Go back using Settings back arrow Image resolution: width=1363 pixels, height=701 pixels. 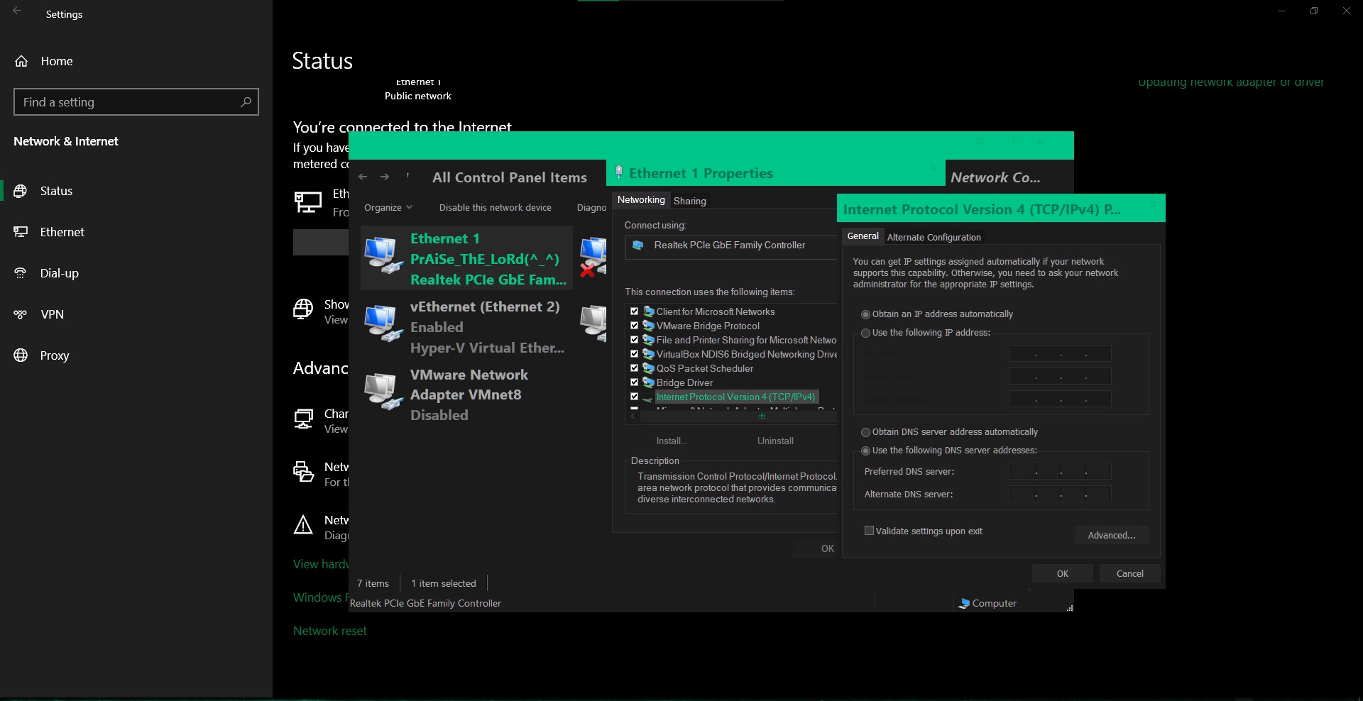coord(17,11)
